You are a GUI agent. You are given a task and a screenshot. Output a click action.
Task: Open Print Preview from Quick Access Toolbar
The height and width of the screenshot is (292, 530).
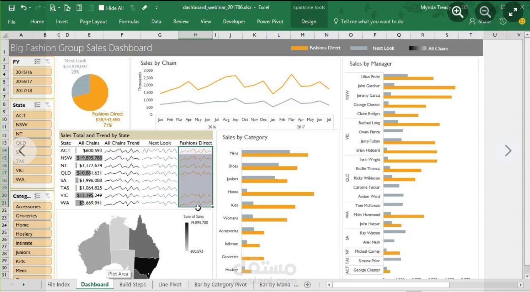52,8
